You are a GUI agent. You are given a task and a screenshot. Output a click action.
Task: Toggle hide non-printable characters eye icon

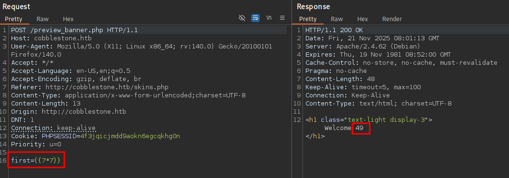click(242, 18)
